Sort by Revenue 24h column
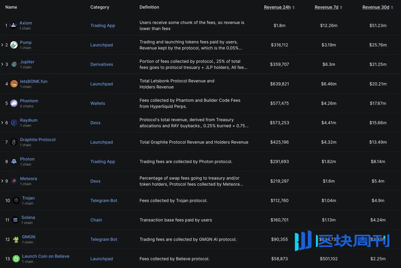The width and height of the screenshot is (401, 268). click(279, 7)
